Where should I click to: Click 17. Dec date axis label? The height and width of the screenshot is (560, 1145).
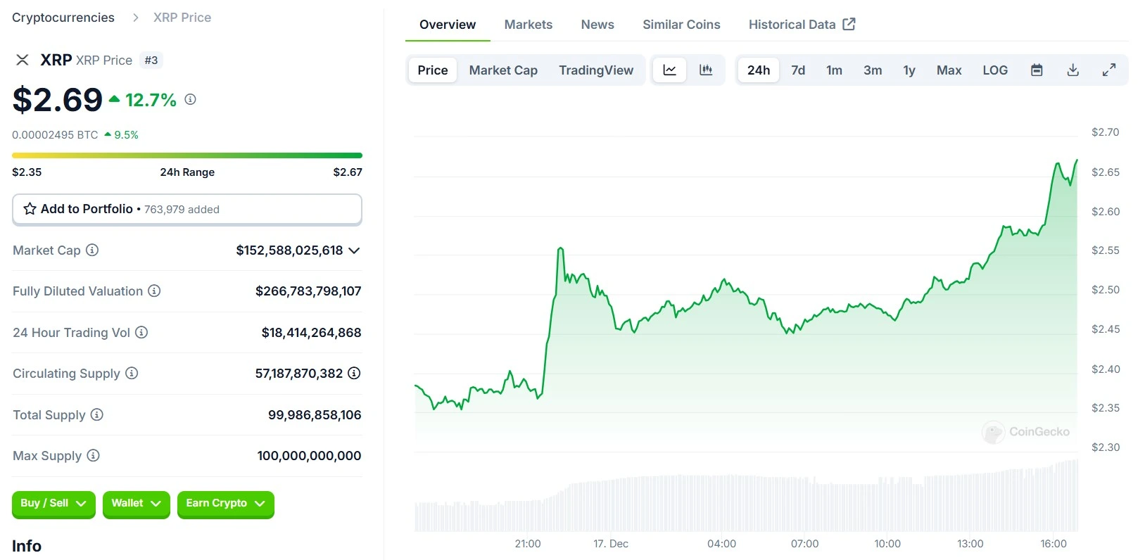(x=611, y=544)
